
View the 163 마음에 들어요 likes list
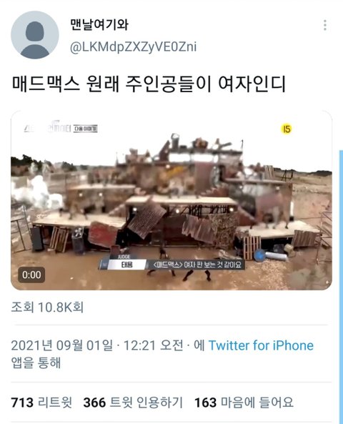coord(244,403)
